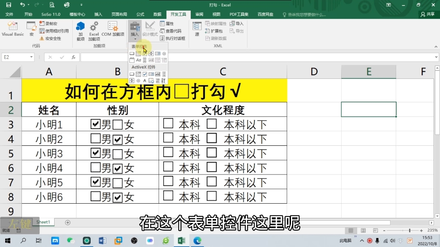
Task: Select the Excel 加载项 icon
Action: 94,27
